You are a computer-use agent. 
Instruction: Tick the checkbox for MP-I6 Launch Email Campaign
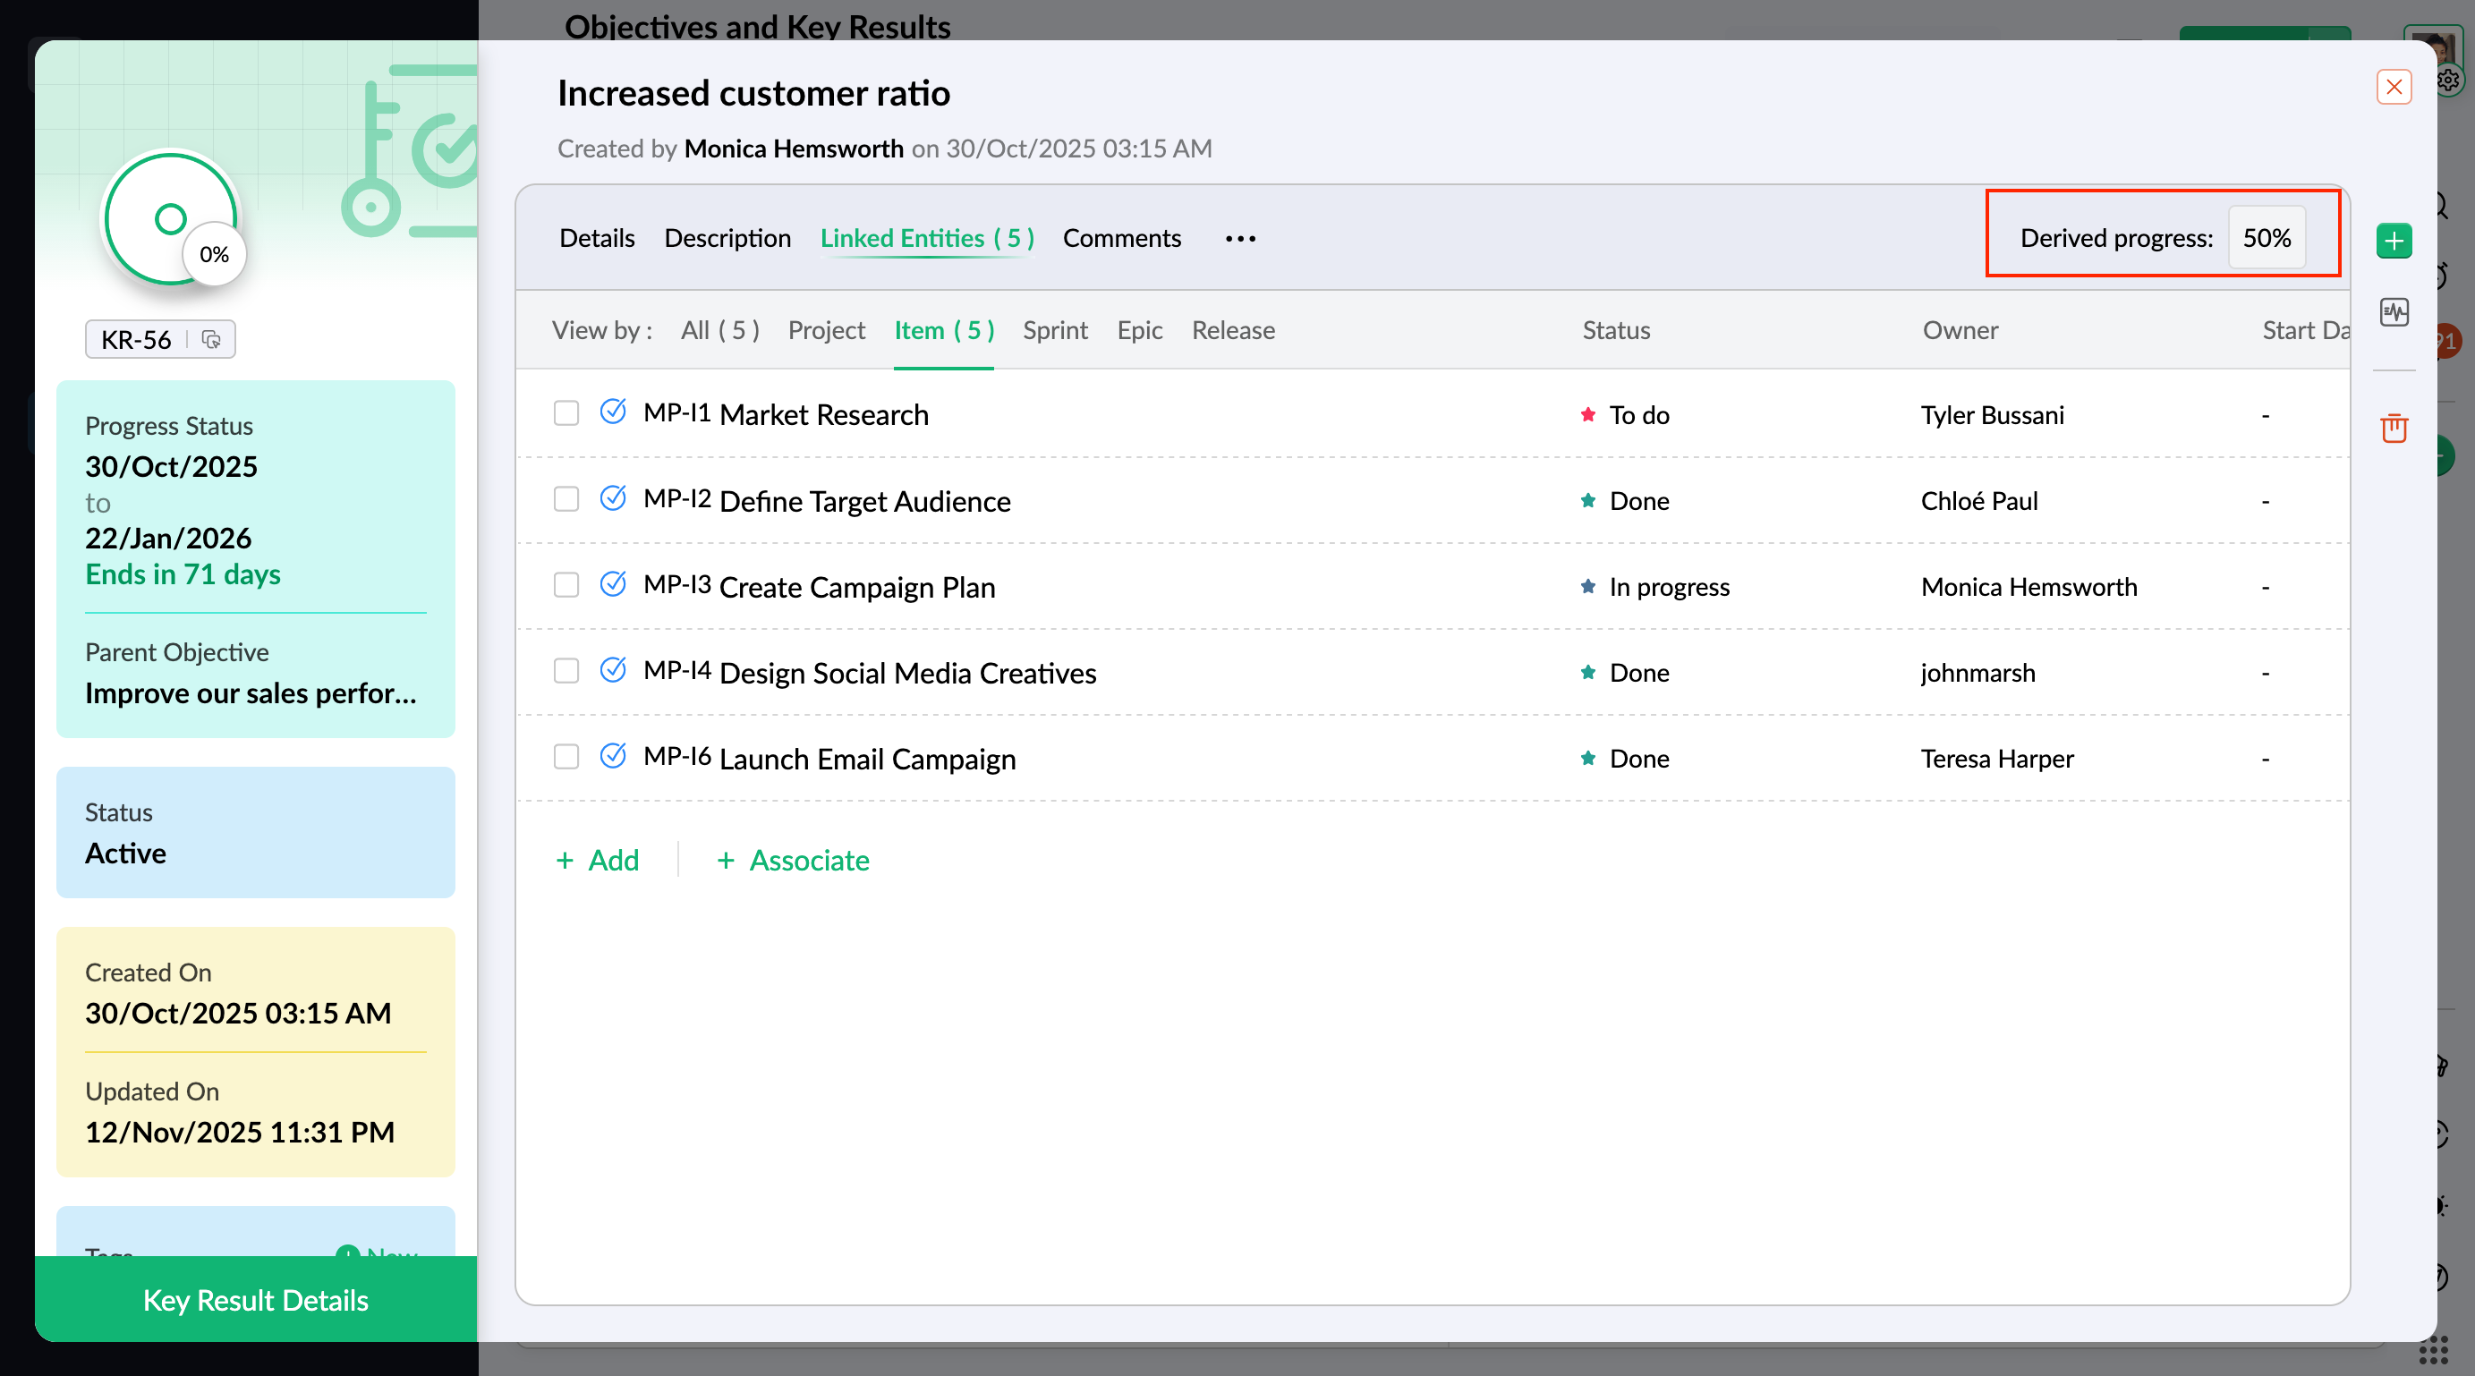pos(566,757)
